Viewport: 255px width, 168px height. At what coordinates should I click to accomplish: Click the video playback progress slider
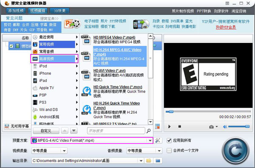pyautogui.click(x=208, y=112)
